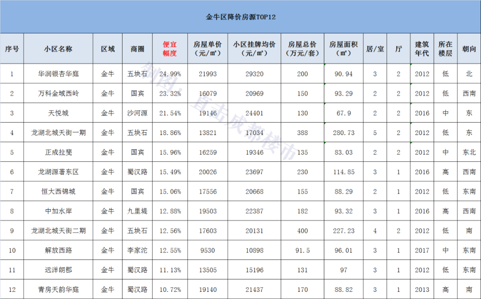Click the room count 4 cell
Viewport: 481px width, 299px height.
[x=375, y=231]
